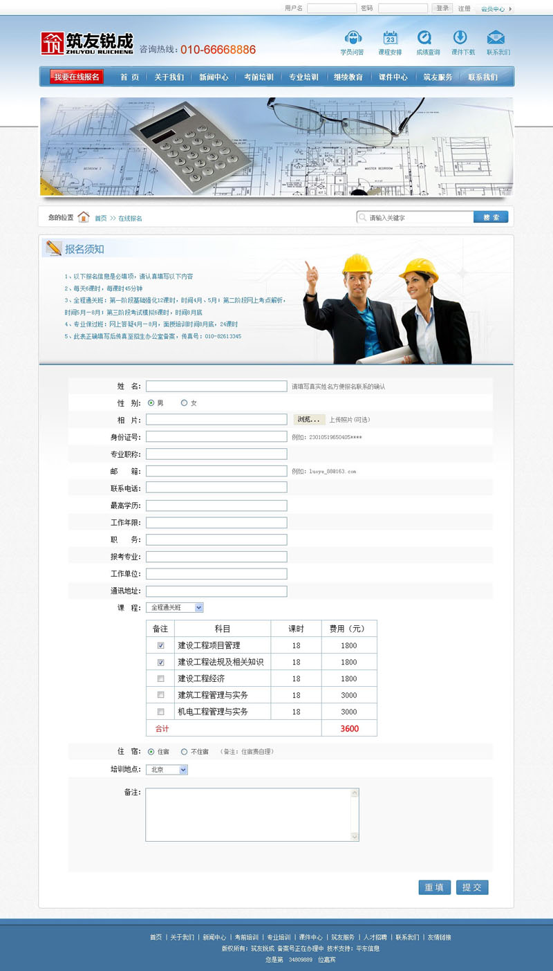Select the 女 gender radio button
The height and width of the screenshot is (971, 553).
[x=184, y=402]
